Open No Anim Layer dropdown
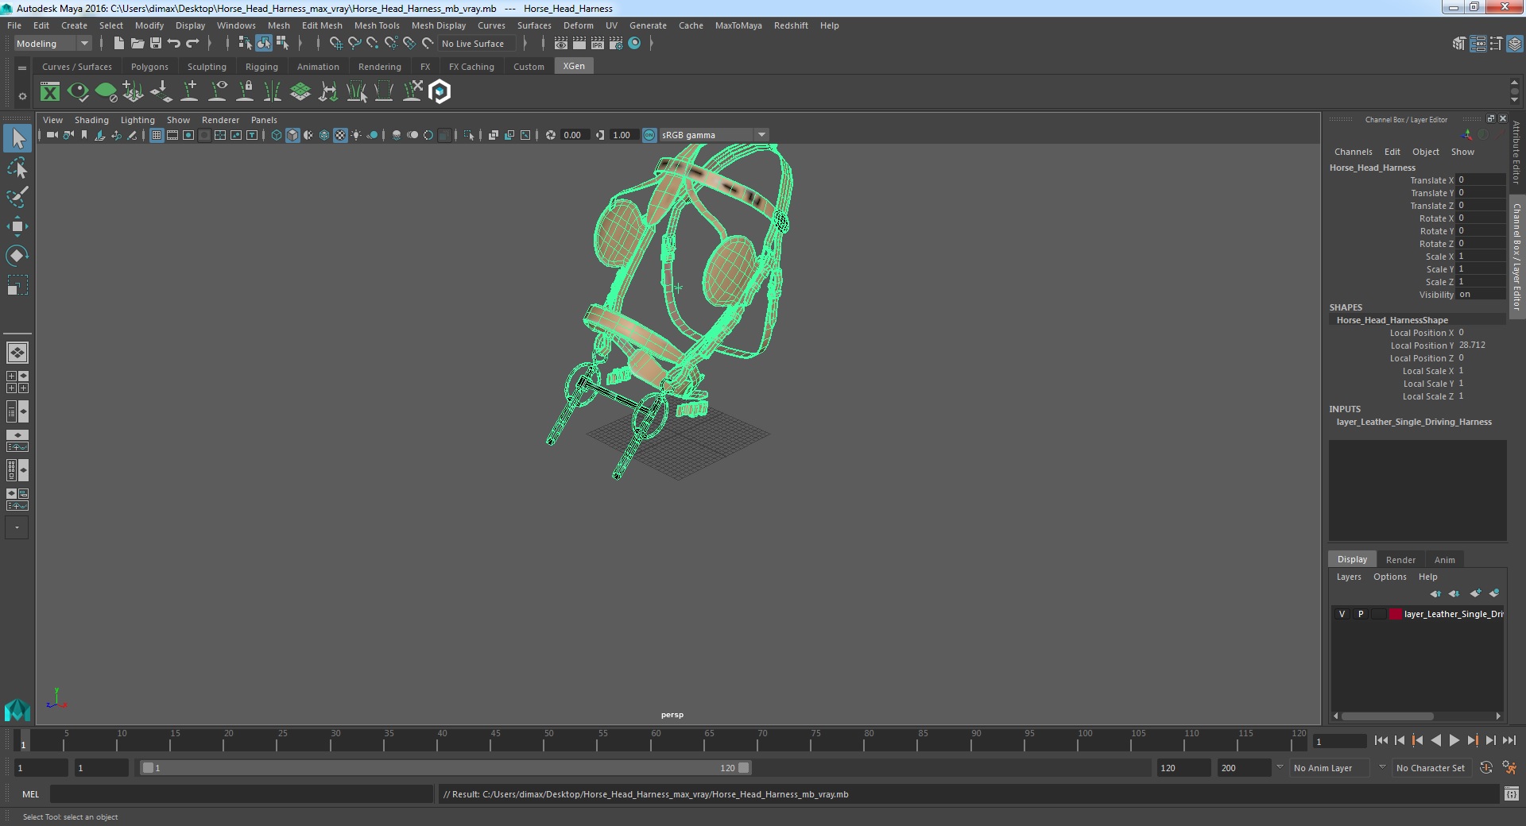The image size is (1526, 826). [x=1330, y=768]
